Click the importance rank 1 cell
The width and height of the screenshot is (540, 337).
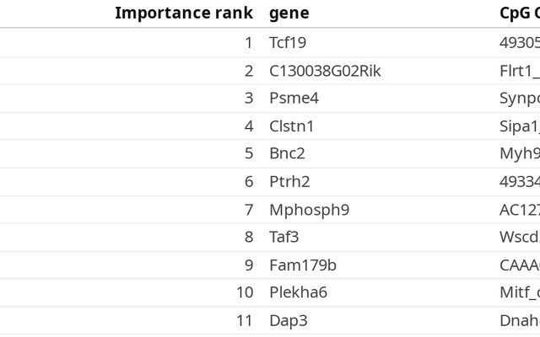click(248, 43)
